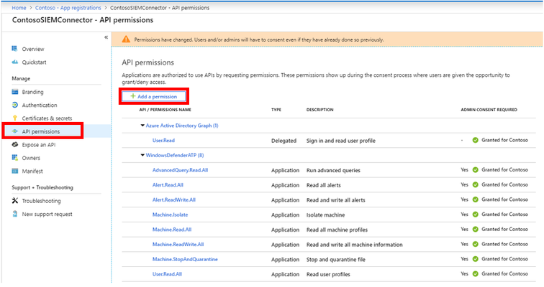Open Alert.Read.All permission
This screenshot has width=544, height=287.
[x=168, y=185]
